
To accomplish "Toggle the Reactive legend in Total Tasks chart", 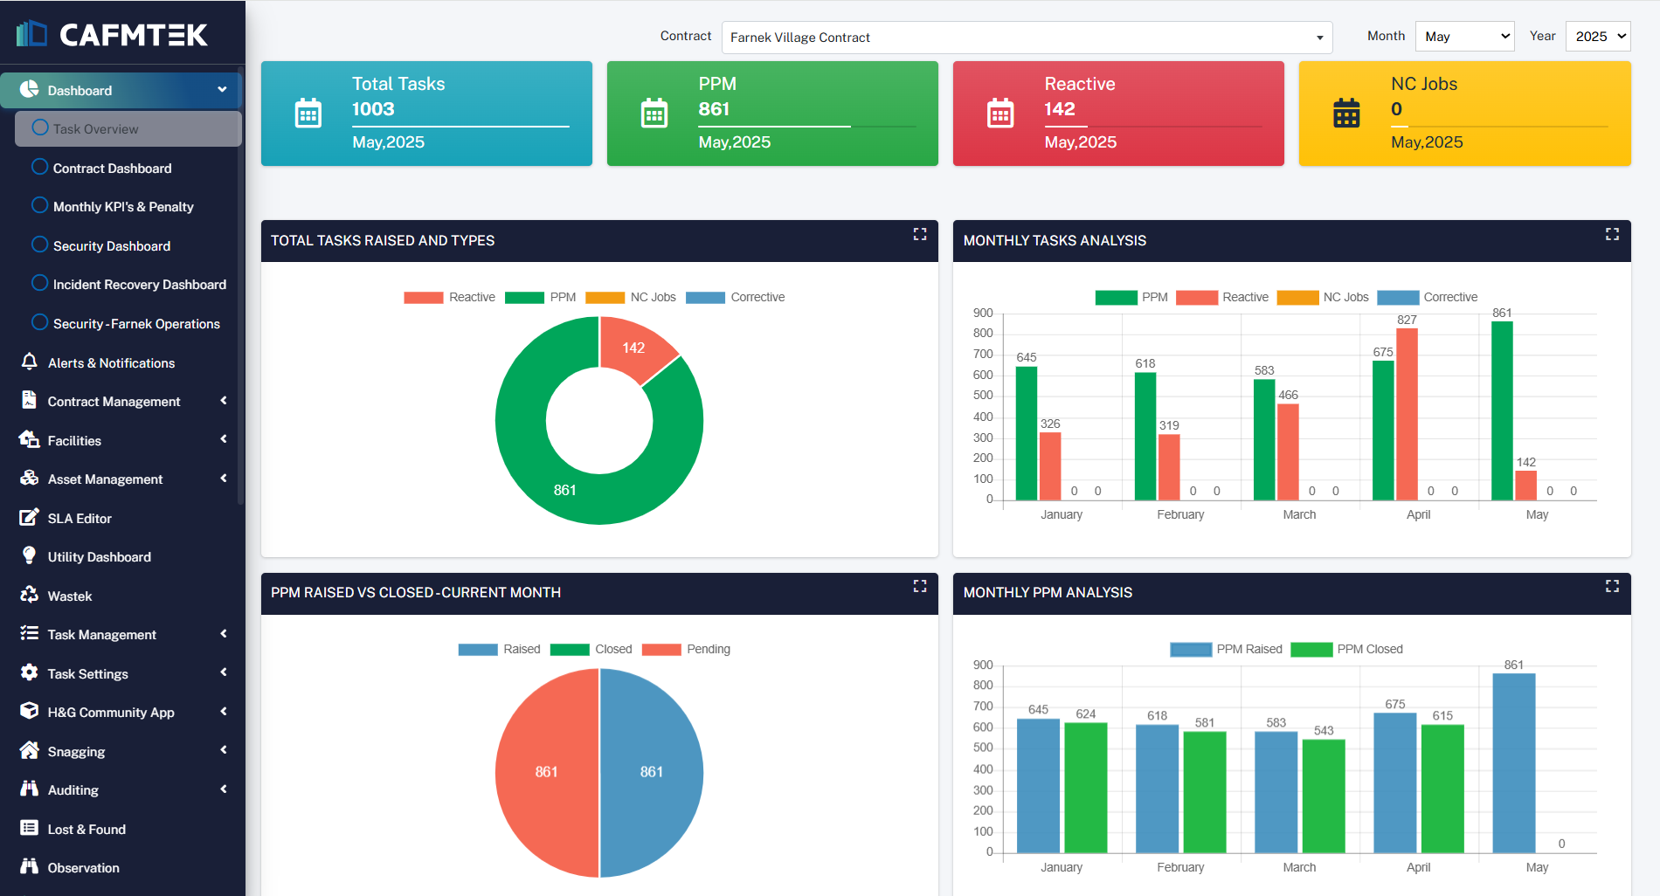I will click(x=449, y=297).
